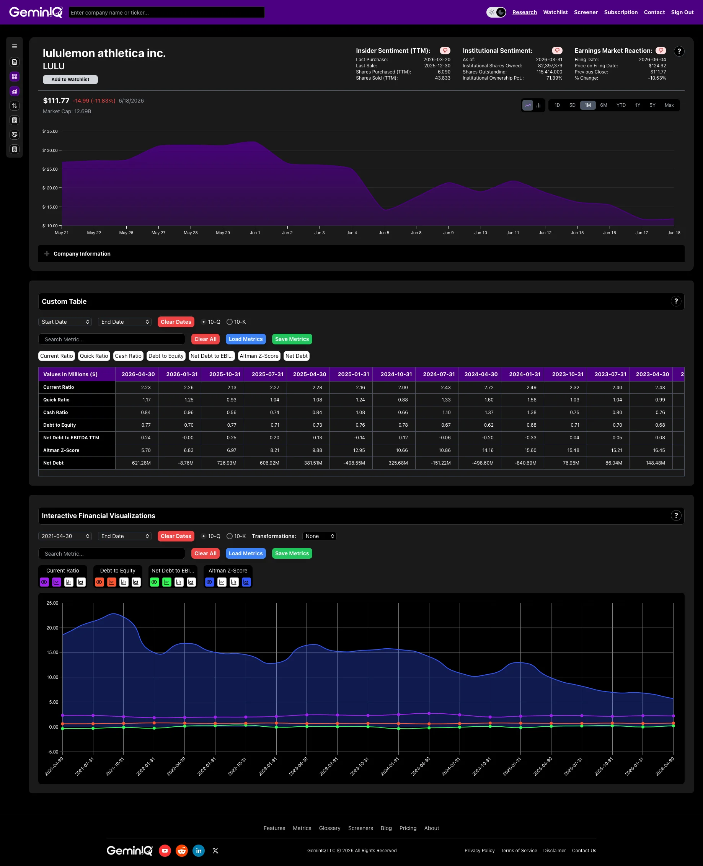Set Altman Z-Score to line chart
Screen dimensions: 703x866
(222, 582)
